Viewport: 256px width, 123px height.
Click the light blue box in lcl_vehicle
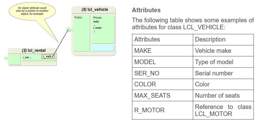click(x=103, y=48)
